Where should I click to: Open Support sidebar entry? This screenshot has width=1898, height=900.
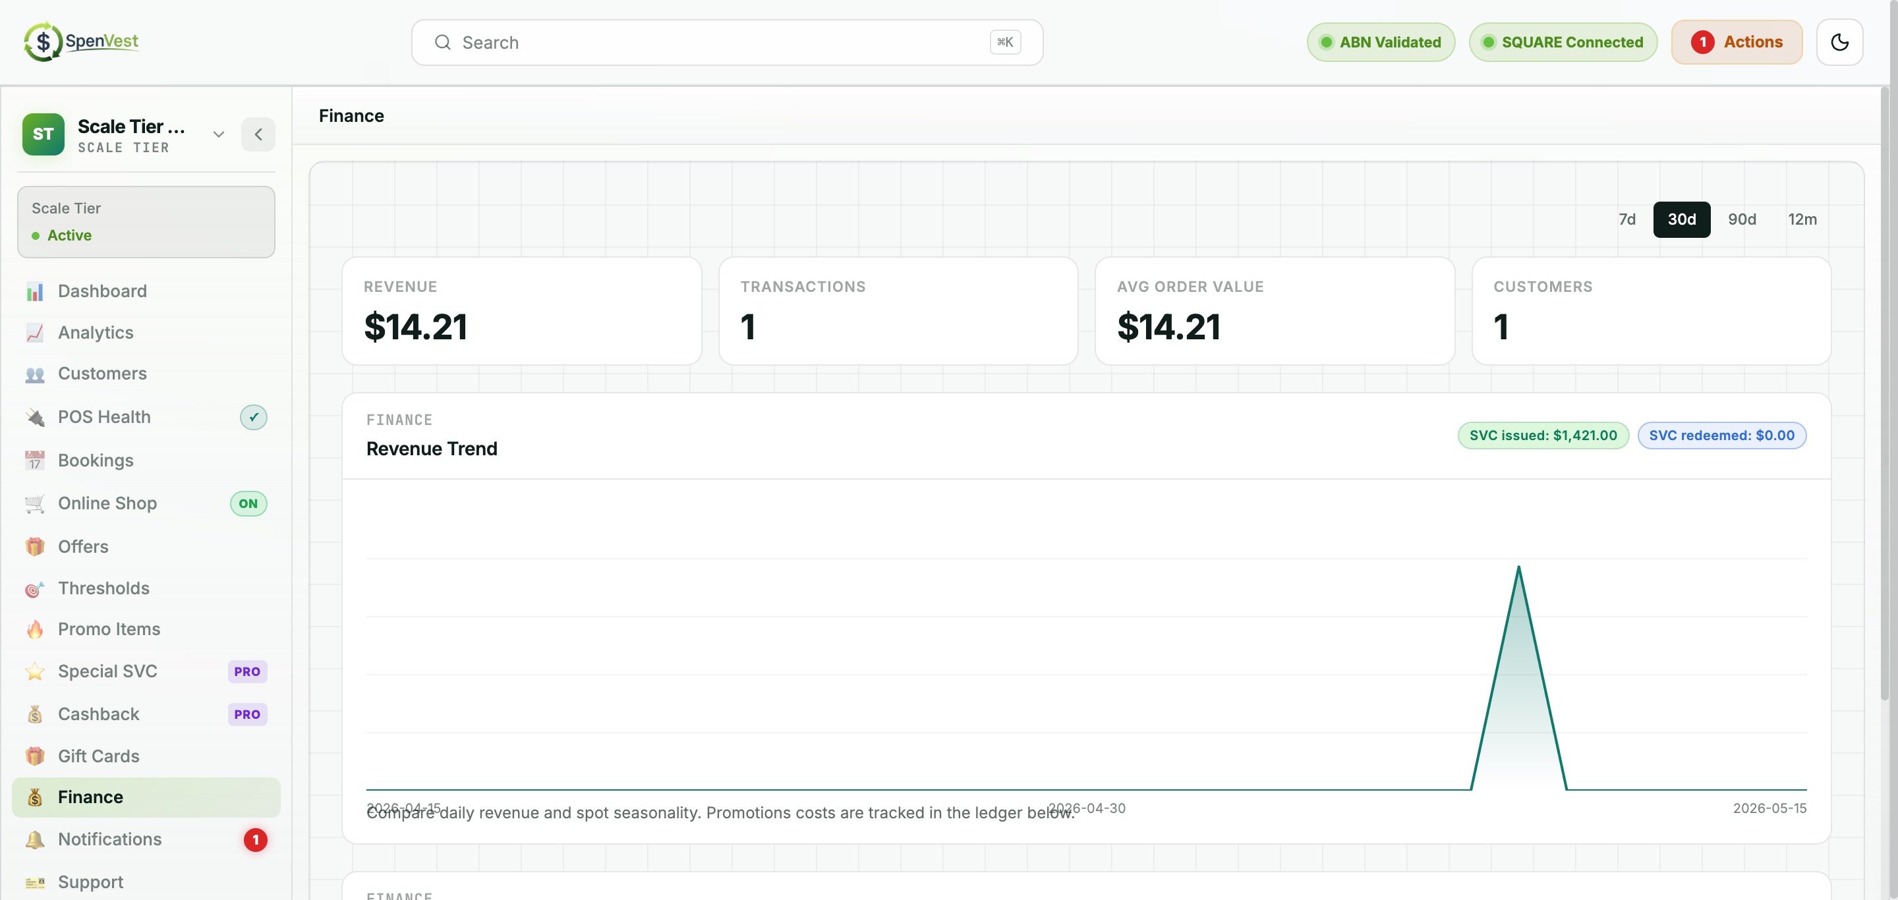[x=146, y=882]
